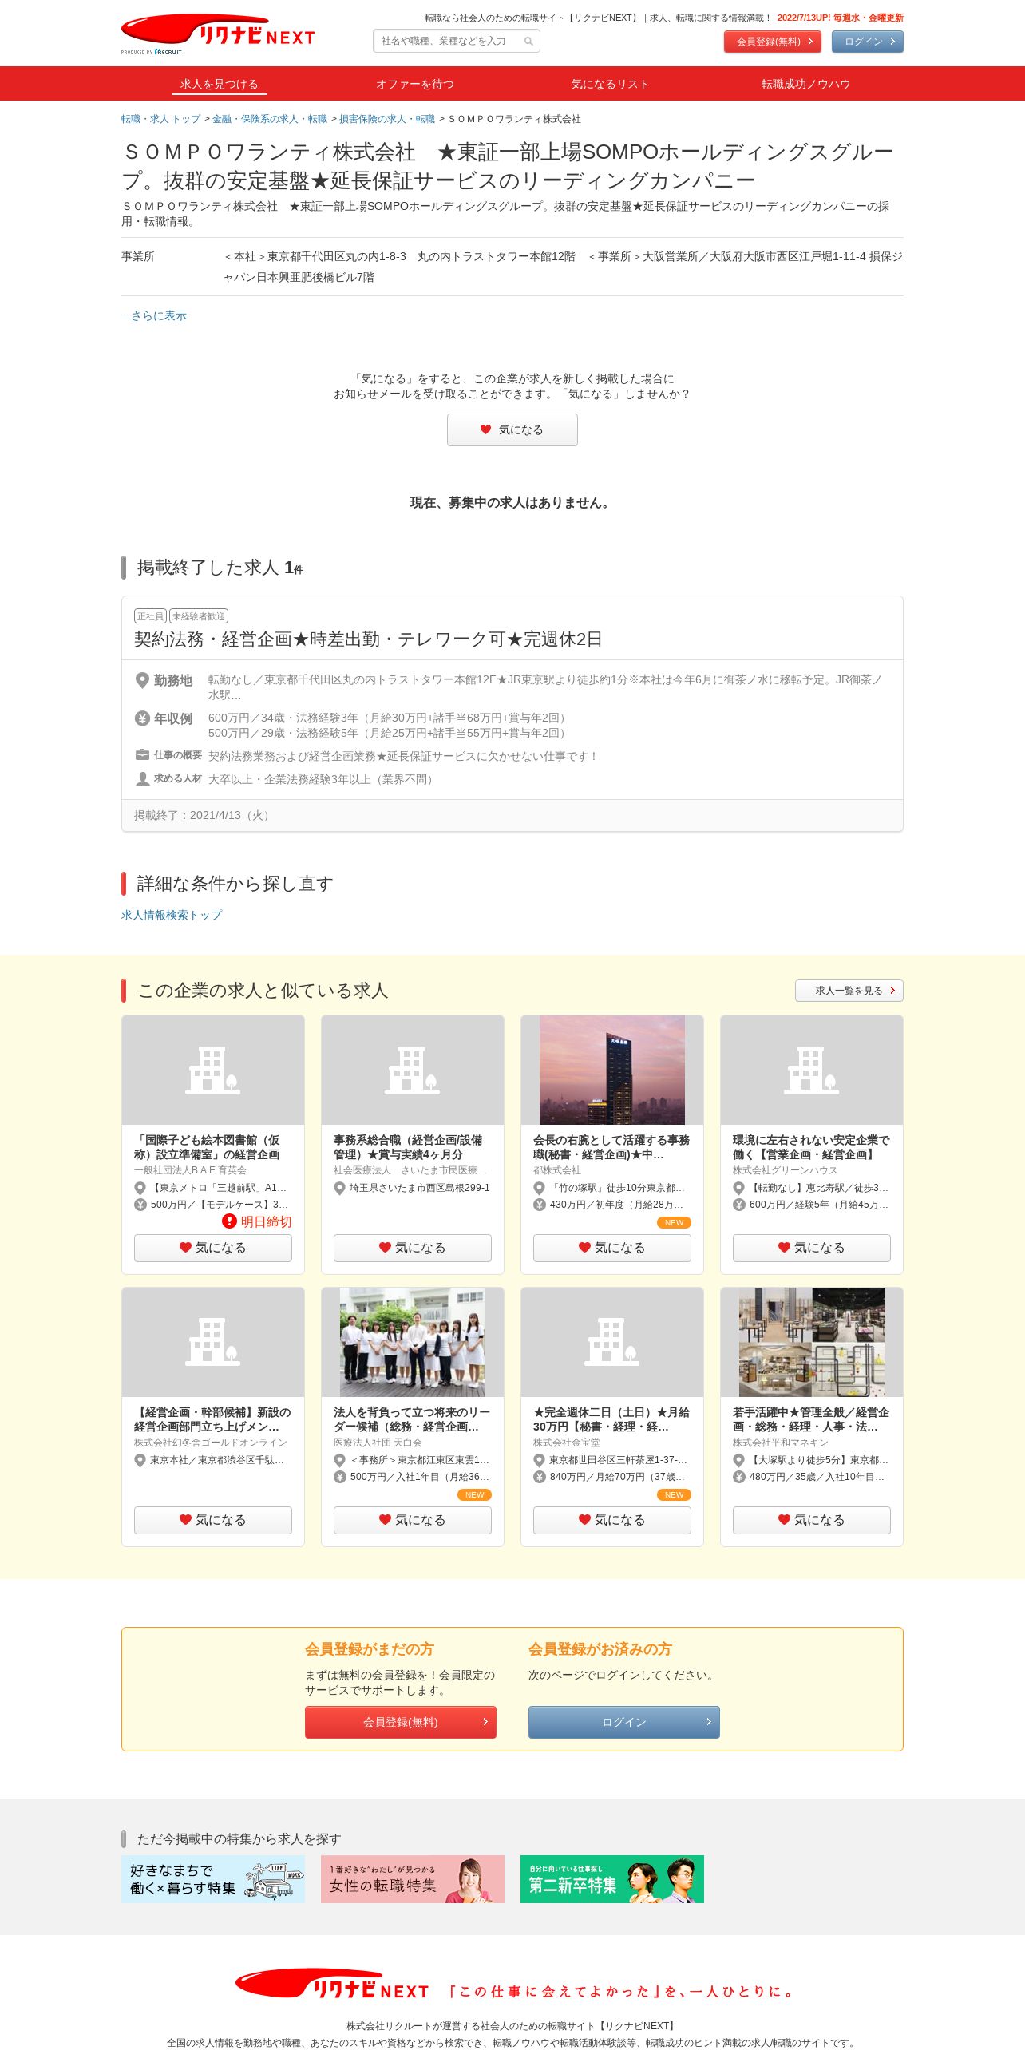Click the search magnifier icon

pyautogui.click(x=528, y=42)
